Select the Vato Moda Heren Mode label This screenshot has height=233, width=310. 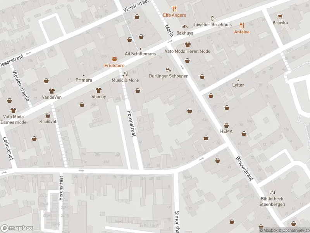click(x=188, y=51)
